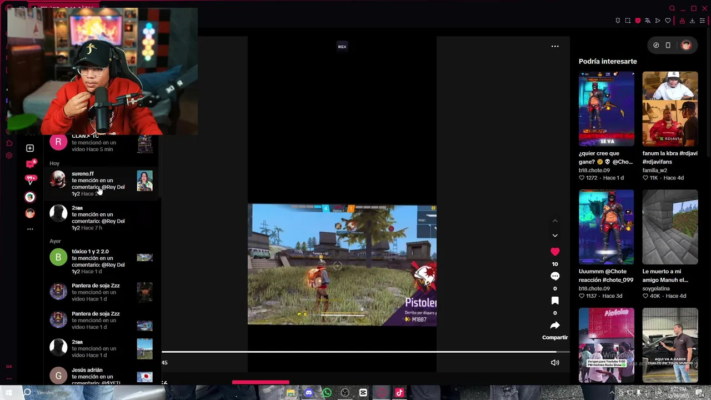Open messages icon with 6 badge
The height and width of the screenshot is (400, 711).
click(x=31, y=164)
